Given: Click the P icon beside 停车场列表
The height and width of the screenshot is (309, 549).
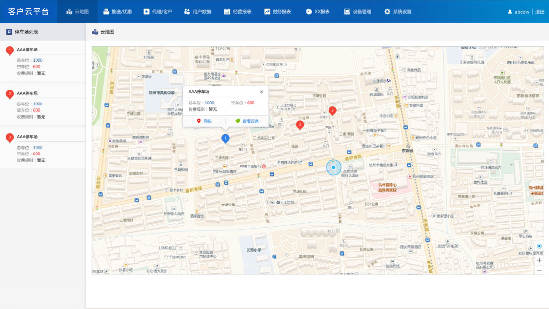Looking at the screenshot, I should [x=9, y=32].
